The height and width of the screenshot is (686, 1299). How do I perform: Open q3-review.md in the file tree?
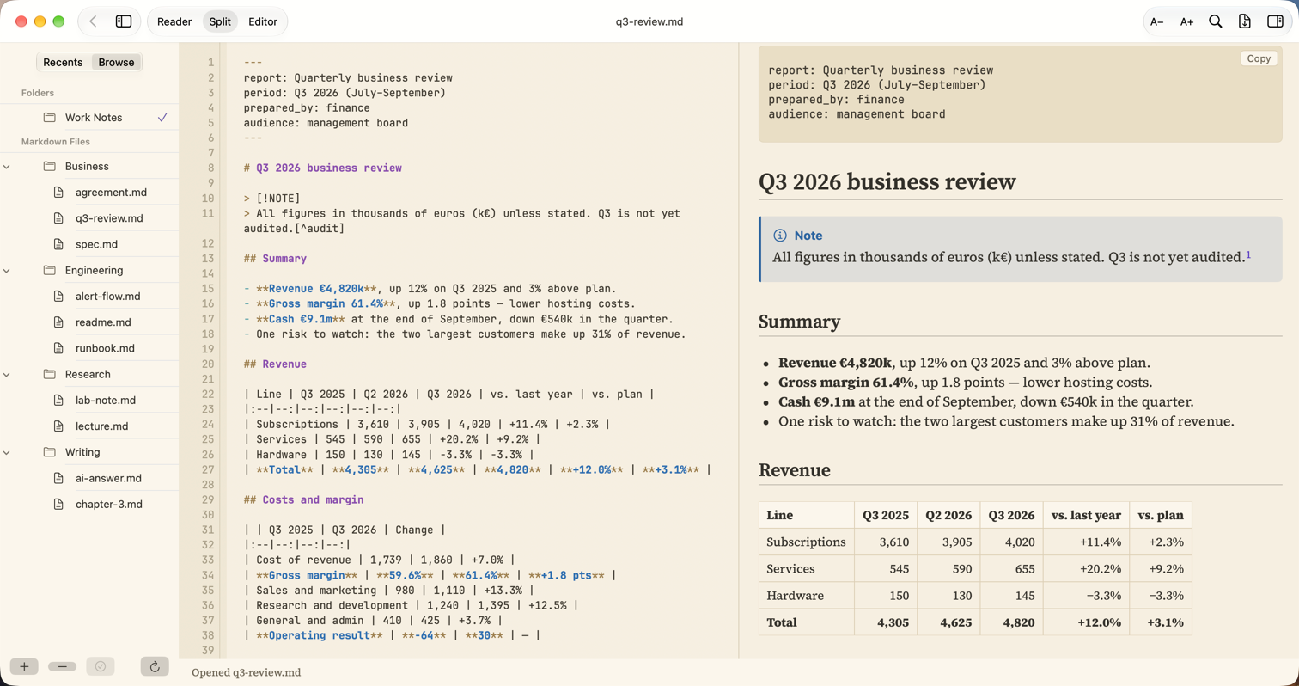click(x=109, y=218)
